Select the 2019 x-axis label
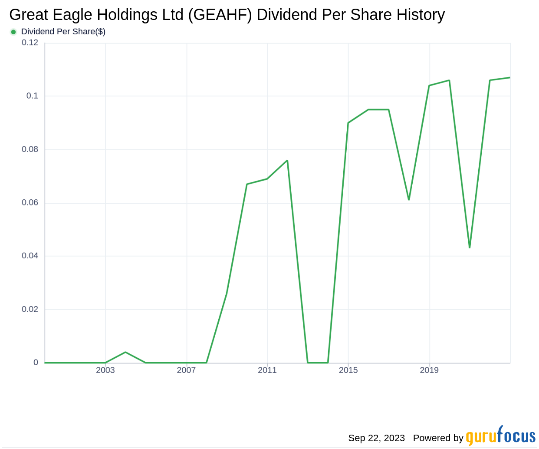This screenshot has height=449, width=539. pos(429,370)
